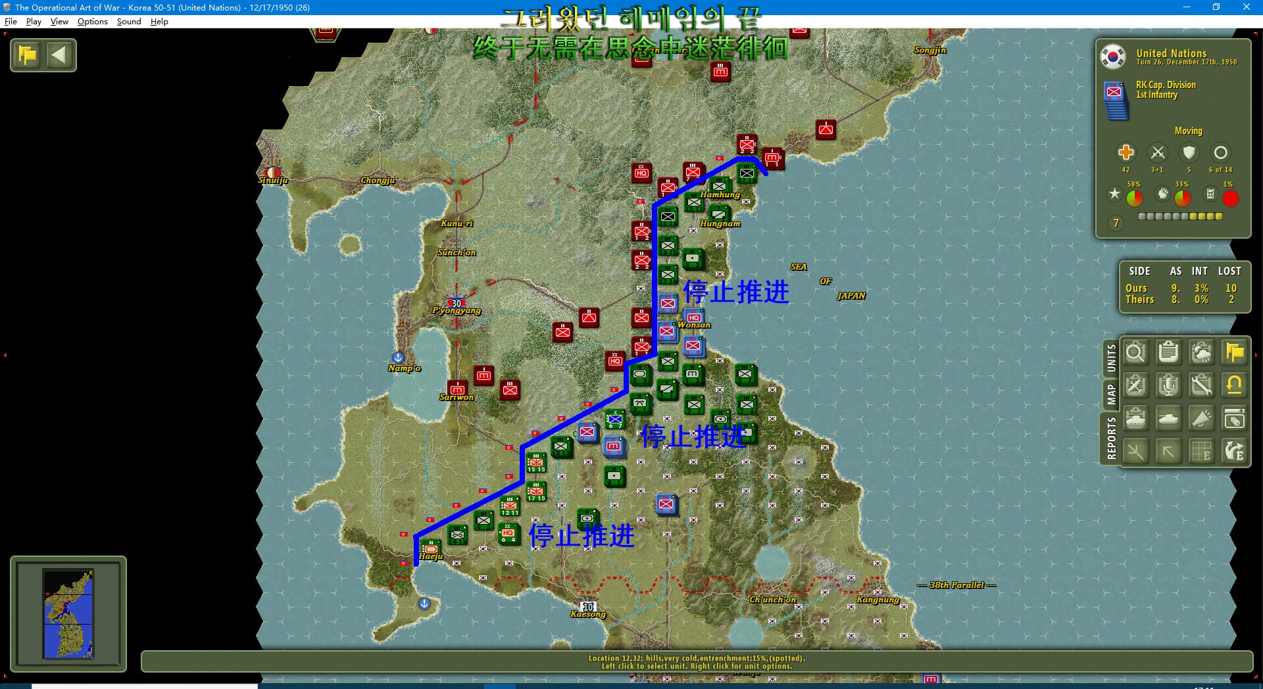The height and width of the screenshot is (689, 1263).
Task: Click the Nampo anchor port icon
Action: (398, 358)
